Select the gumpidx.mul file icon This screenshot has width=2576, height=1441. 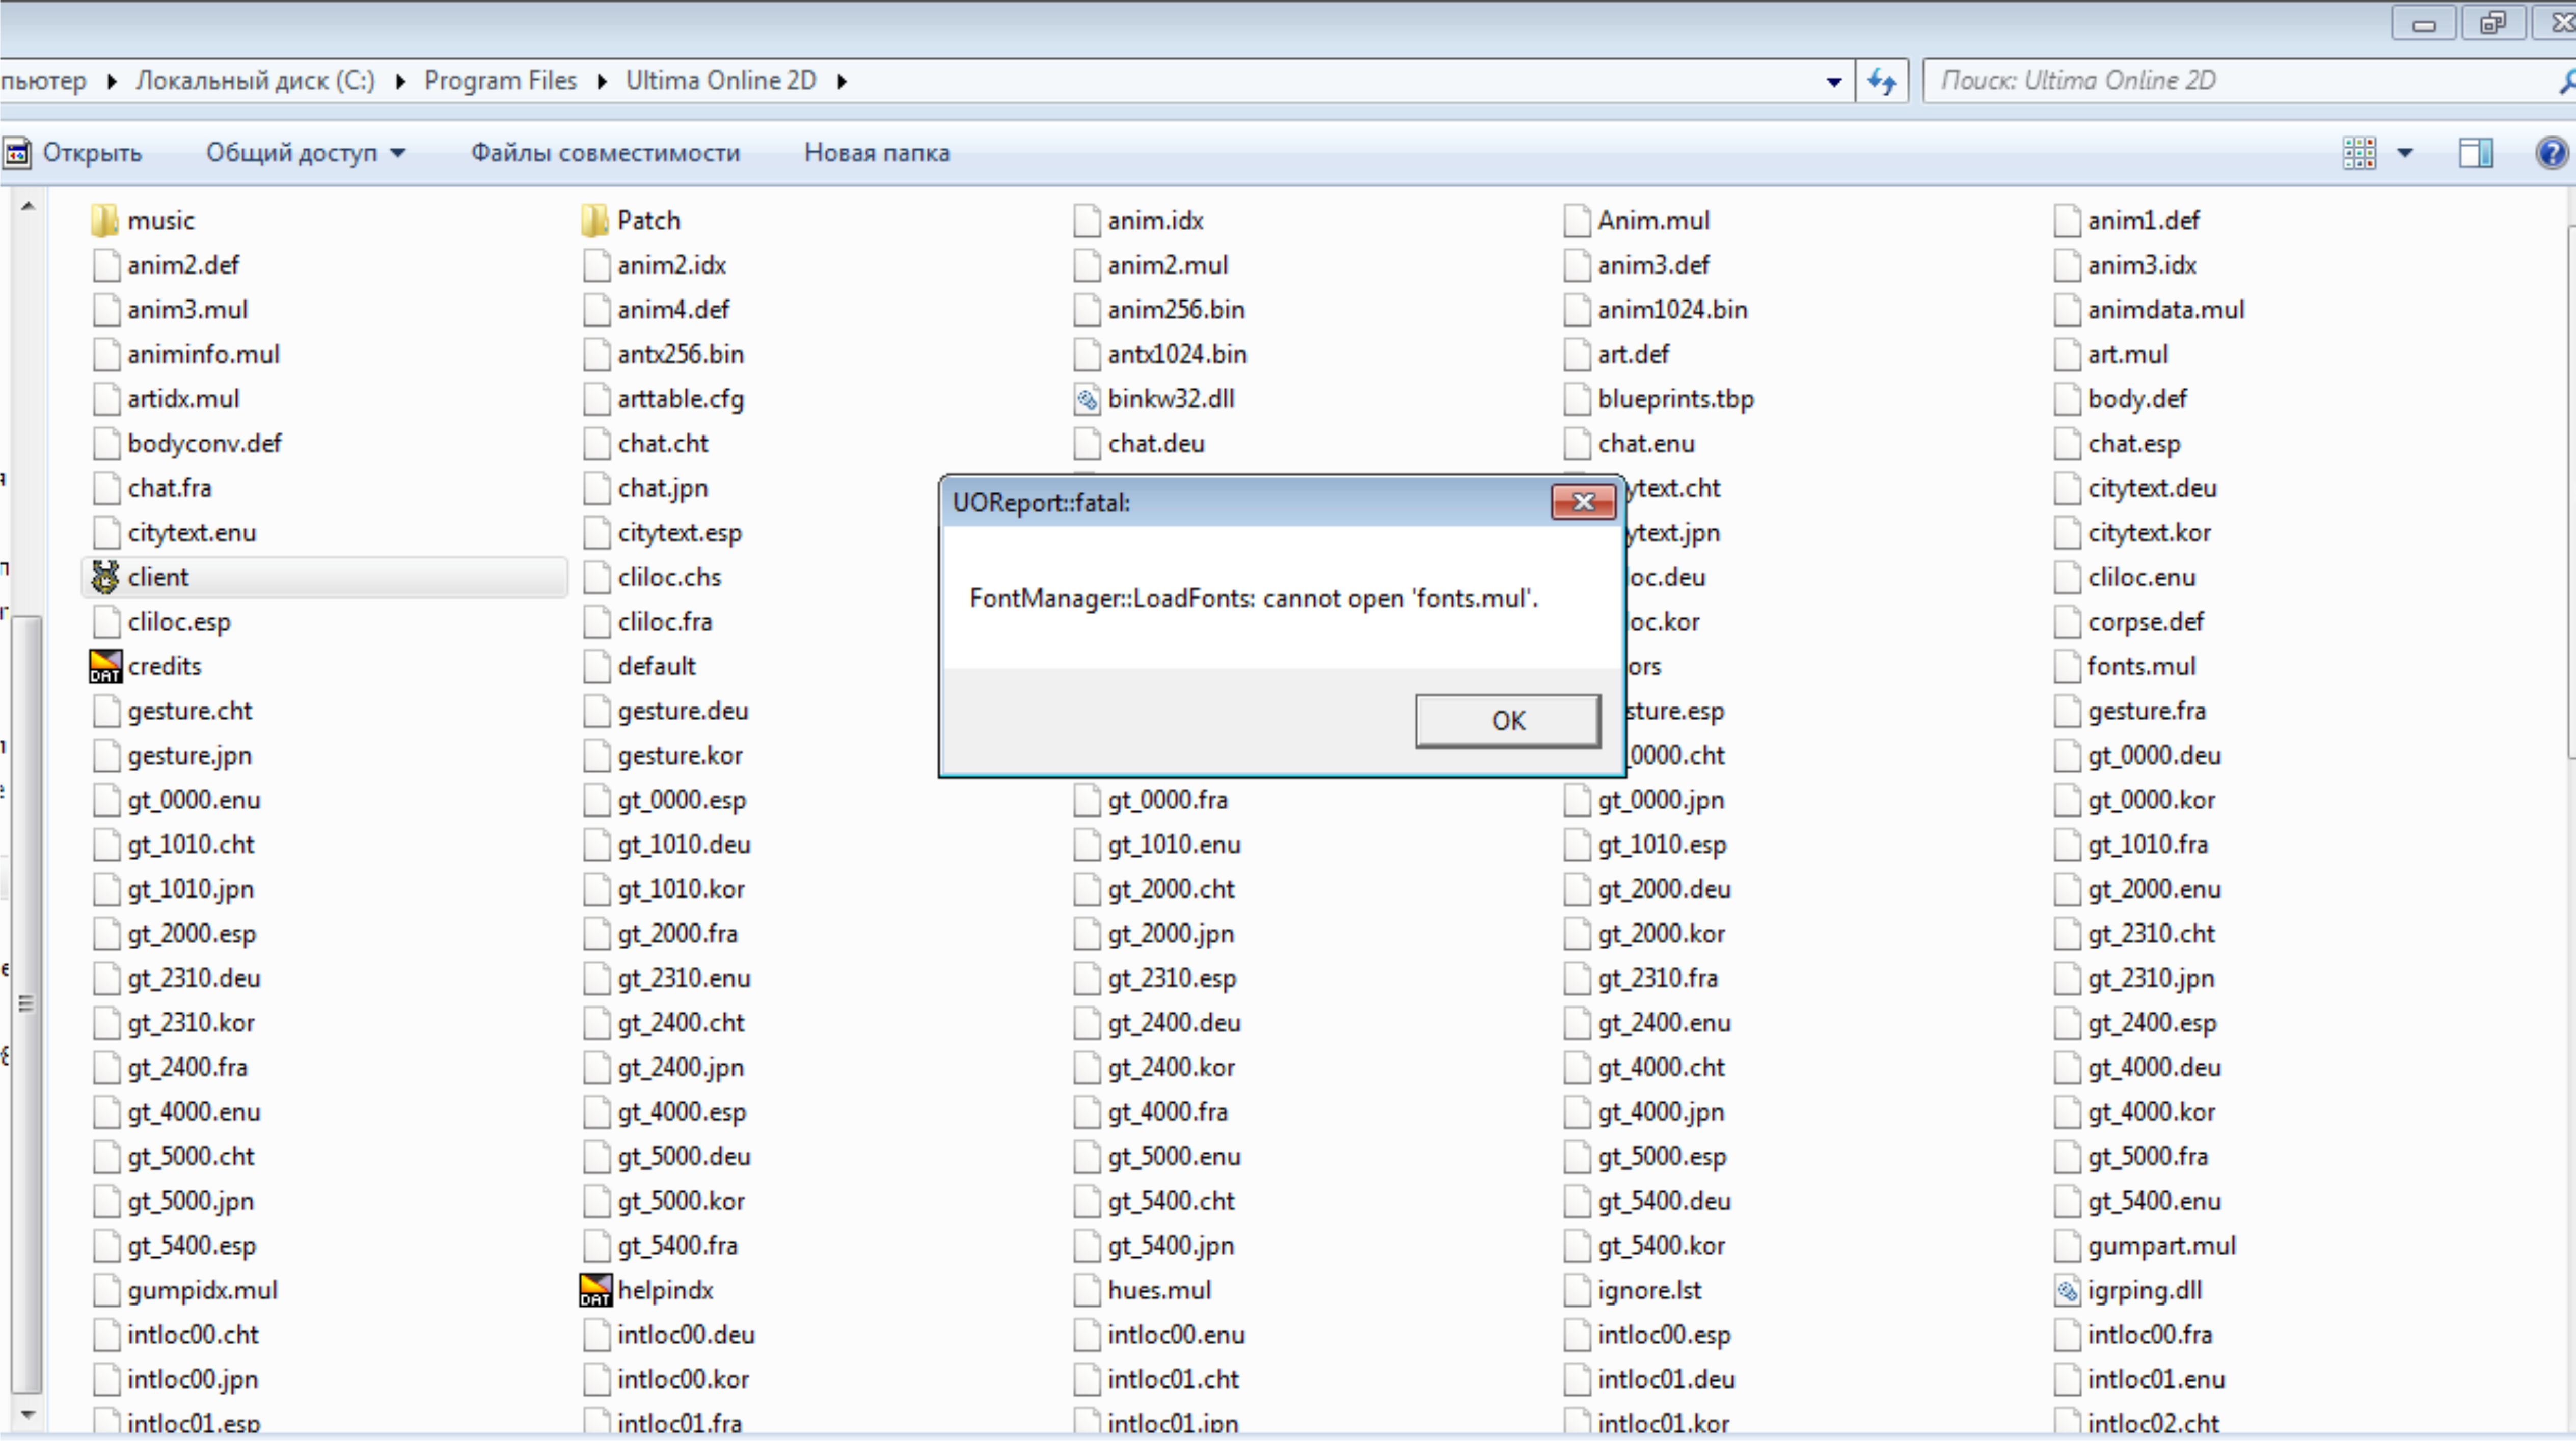click(x=106, y=1290)
